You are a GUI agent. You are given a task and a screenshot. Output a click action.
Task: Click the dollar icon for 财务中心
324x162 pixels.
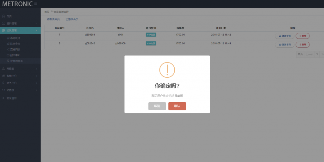point(3,83)
